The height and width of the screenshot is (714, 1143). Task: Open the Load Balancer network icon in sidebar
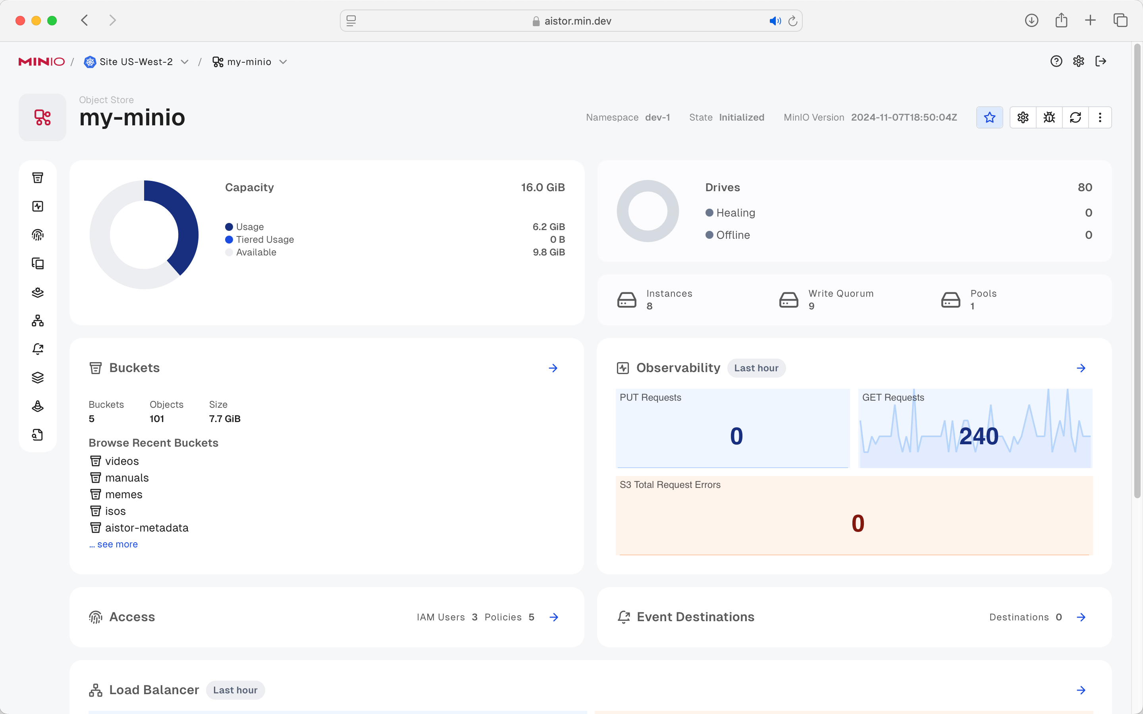click(x=38, y=321)
